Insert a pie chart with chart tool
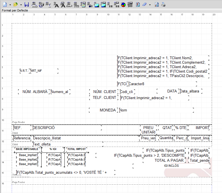The image size is (222, 193). coord(123,5)
